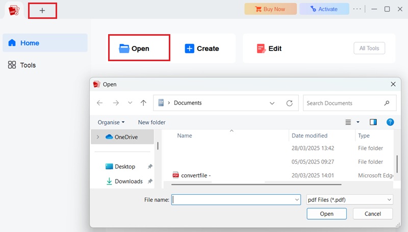Screen dimensions: 408x232
Task: Click the PDF app logo tab
Action: pyautogui.click(x=14, y=10)
